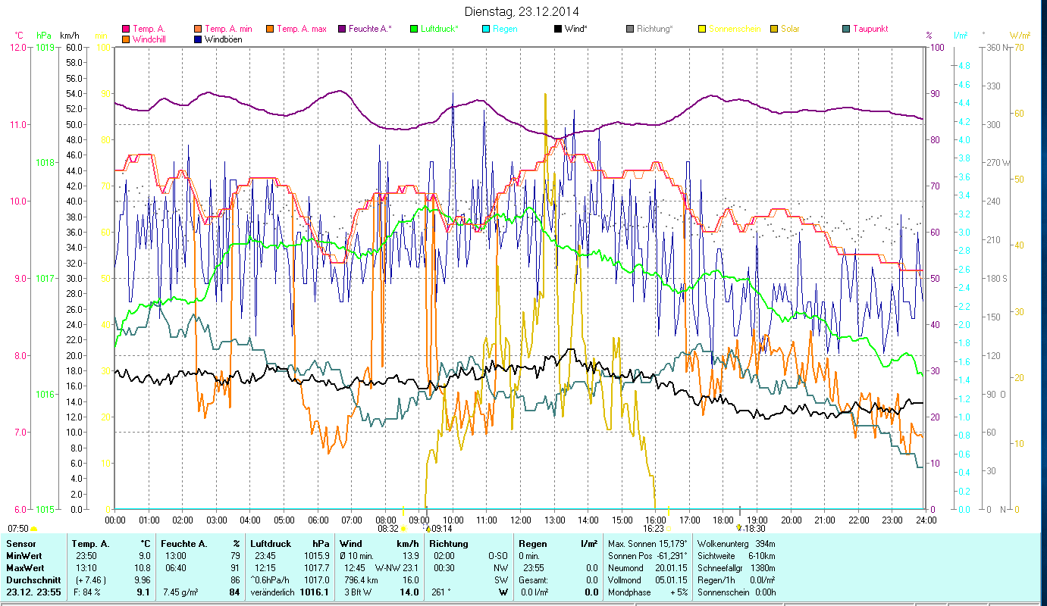Screen dimensions: 1047x606
Task: Click the gold Solar legend swatch
Action: (773, 30)
